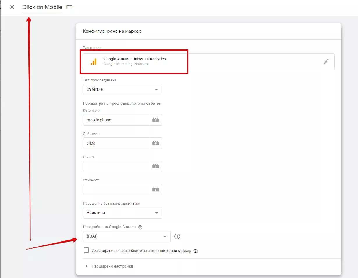The width and height of the screenshot is (358, 278).
Task: Close the Click on Mobile tag editor
Action: coord(12,7)
